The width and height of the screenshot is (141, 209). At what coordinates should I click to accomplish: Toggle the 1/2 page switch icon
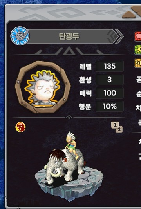click(x=117, y=127)
